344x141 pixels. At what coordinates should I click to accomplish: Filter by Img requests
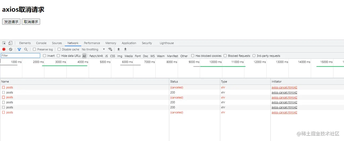click(x=120, y=56)
